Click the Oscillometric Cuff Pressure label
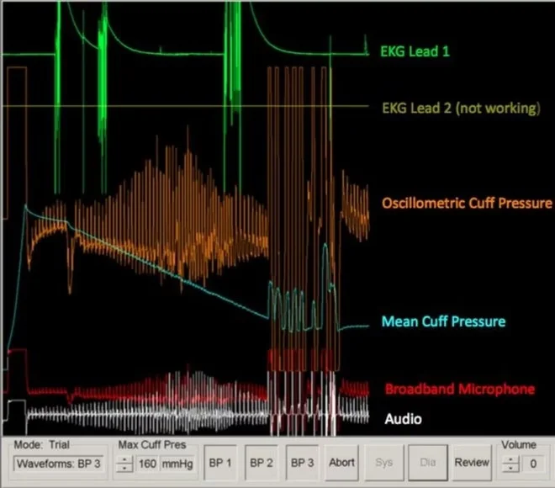 point(467,203)
